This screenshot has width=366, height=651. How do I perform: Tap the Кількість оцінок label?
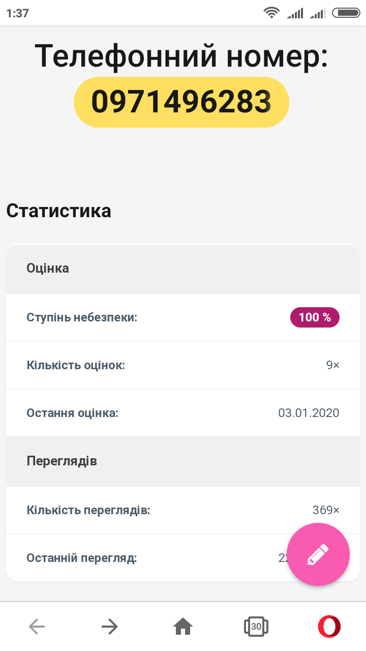pos(76,365)
